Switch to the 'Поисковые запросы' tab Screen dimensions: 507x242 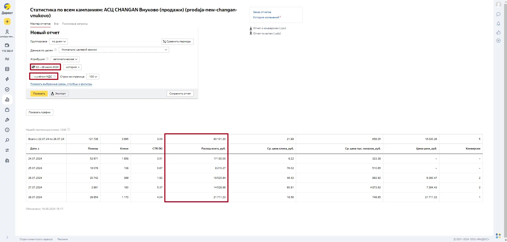click(75, 24)
